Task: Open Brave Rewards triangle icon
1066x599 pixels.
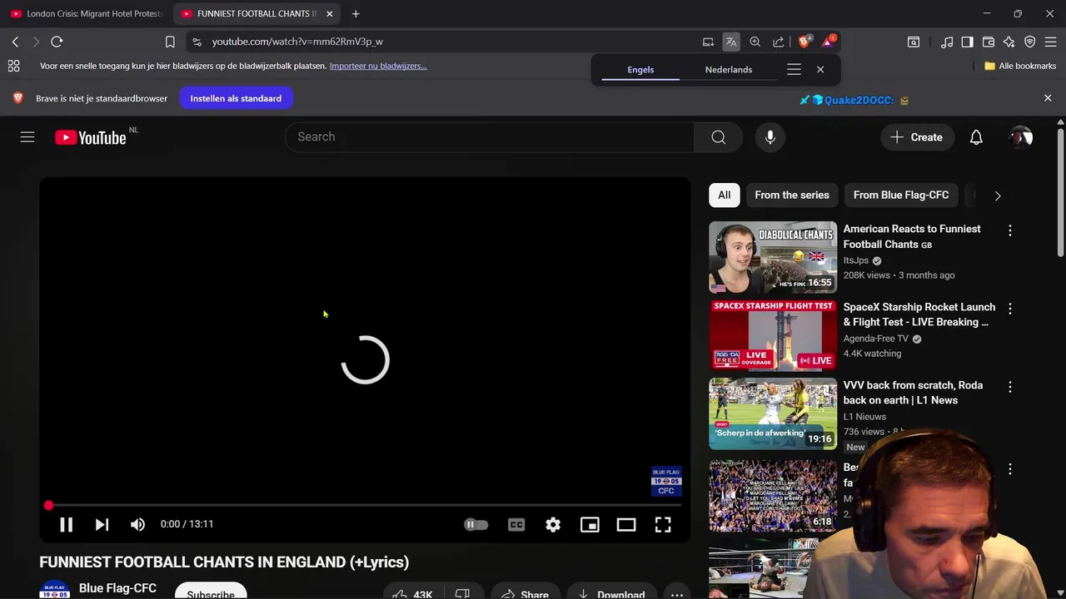Action: tap(829, 42)
